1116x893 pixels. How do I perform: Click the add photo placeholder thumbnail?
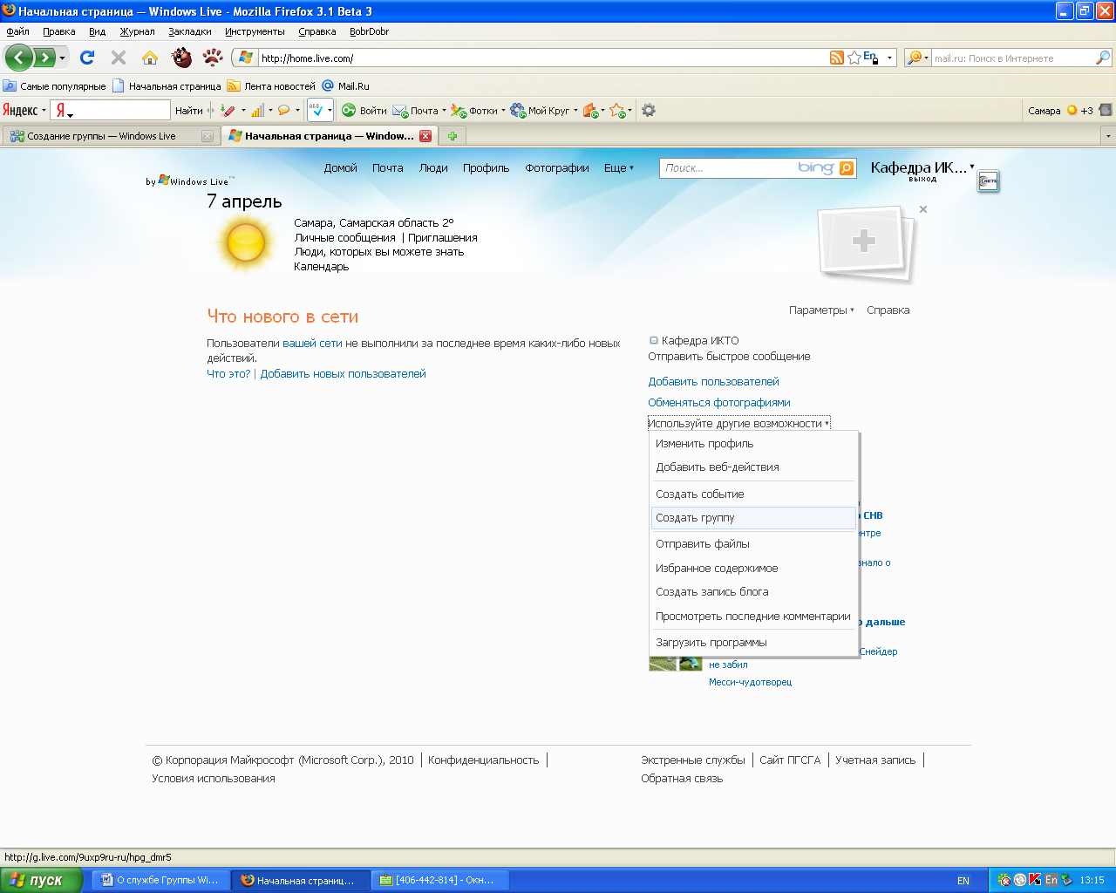coord(863,241)
